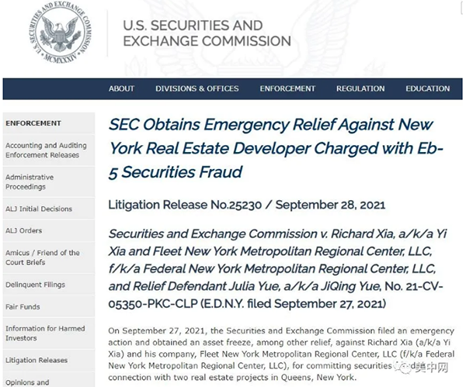This screenshot has width=466, height=387.
Task: Open ALJ Orders link
Action: pyautogui.click(x=23, y=230)
